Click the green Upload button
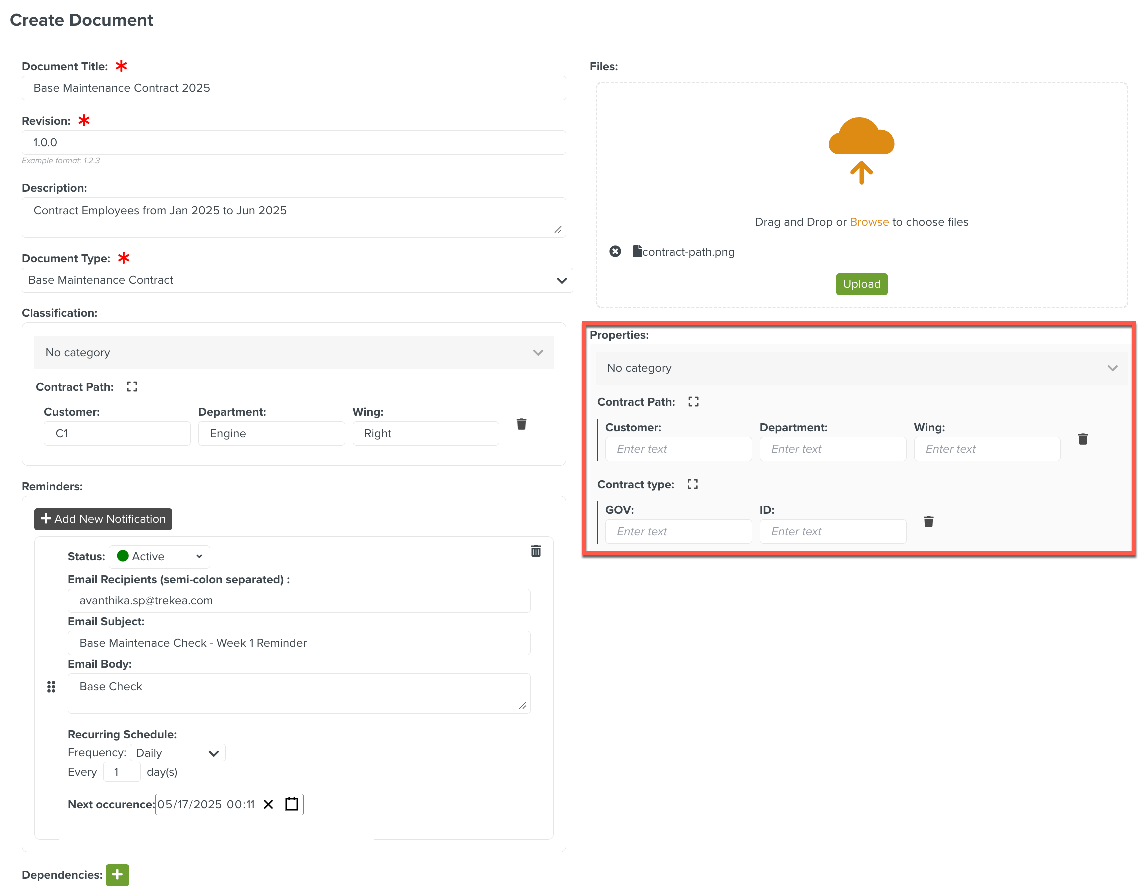The width and height of the screenshot is (1142, 889). (x=861, y=284)
